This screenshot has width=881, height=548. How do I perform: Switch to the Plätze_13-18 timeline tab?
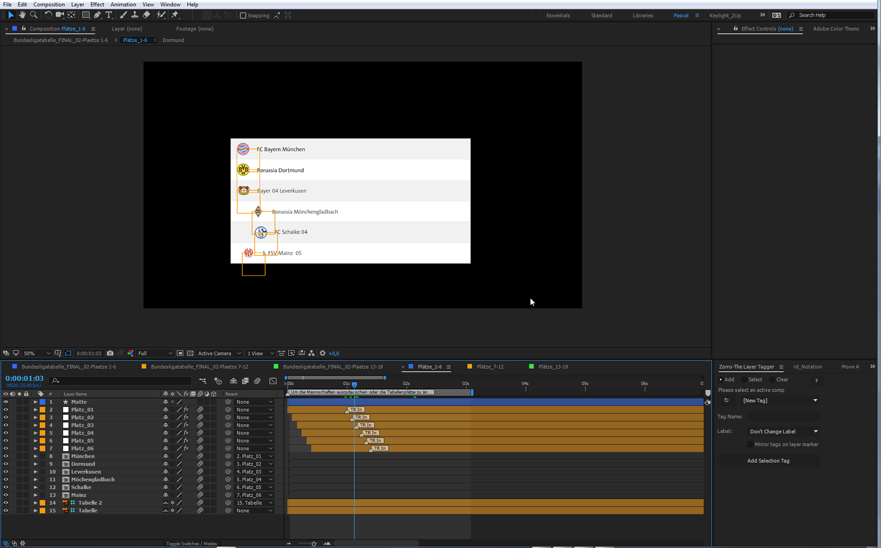552,366
